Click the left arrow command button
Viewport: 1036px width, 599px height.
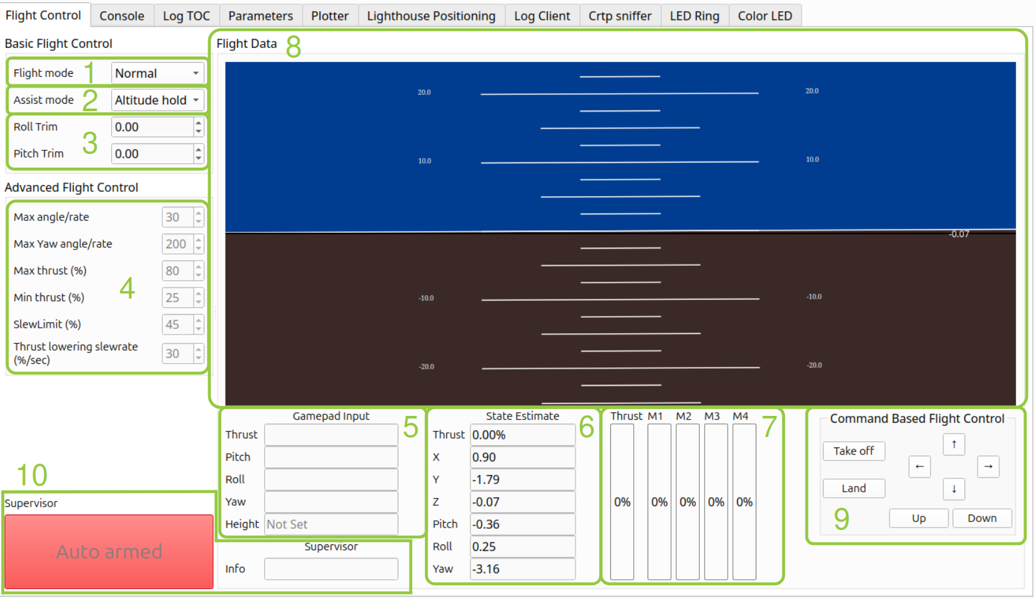coord(920,467)
